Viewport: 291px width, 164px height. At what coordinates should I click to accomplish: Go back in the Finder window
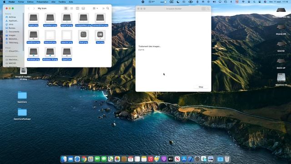click(29, 8)
